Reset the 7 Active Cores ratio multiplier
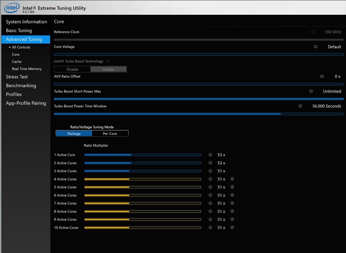The width and height of the screenshot is (346, 253). tap(232, 203)
